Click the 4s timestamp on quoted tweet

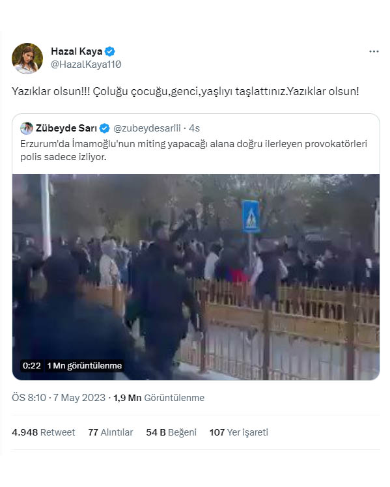point(195,128)
